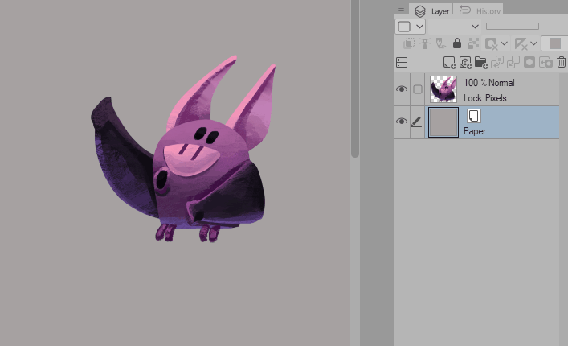The width and height of the screenshot is (568, 346).
Task: Open the blending mode dropdown
Action: pyautogui.click(x=455, y=27)
